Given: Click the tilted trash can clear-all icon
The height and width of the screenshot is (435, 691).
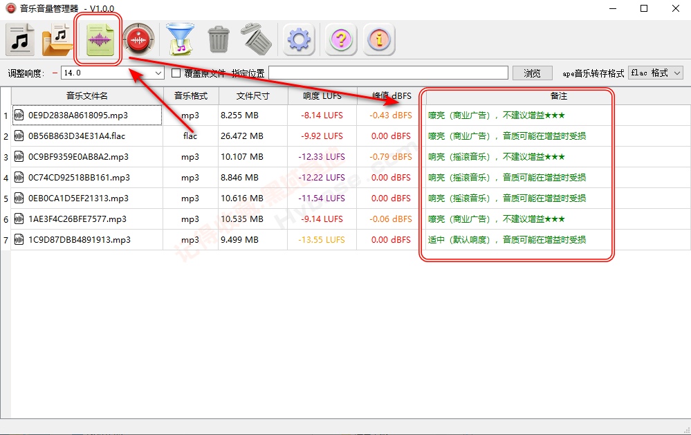Looking at the screenshot, I should click(256, 39).
